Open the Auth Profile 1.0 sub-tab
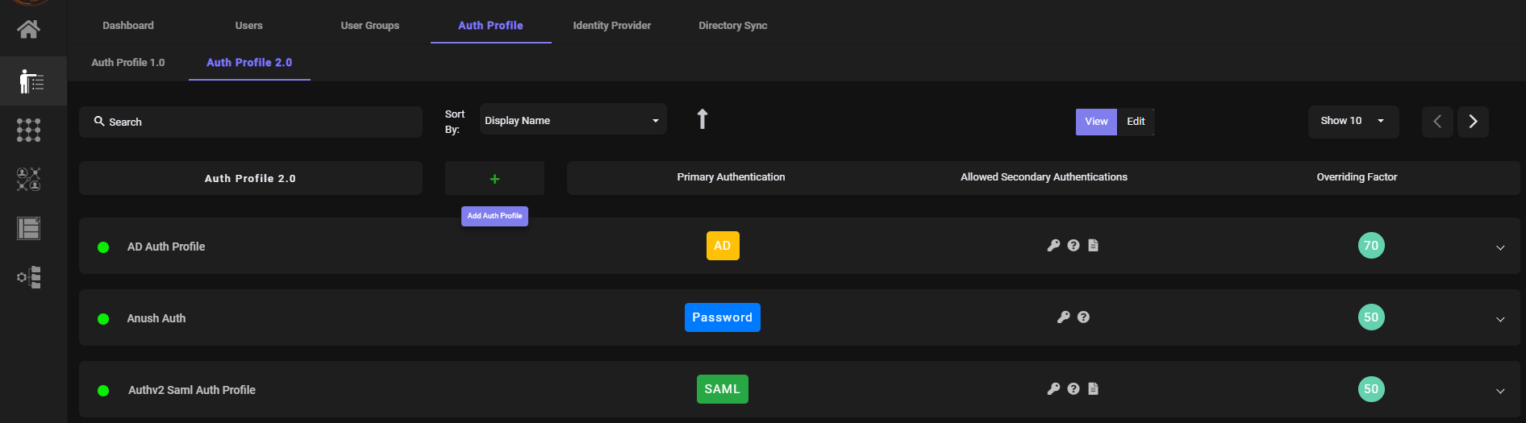This screenshot has height=423, width=1526. pos(128,62)
